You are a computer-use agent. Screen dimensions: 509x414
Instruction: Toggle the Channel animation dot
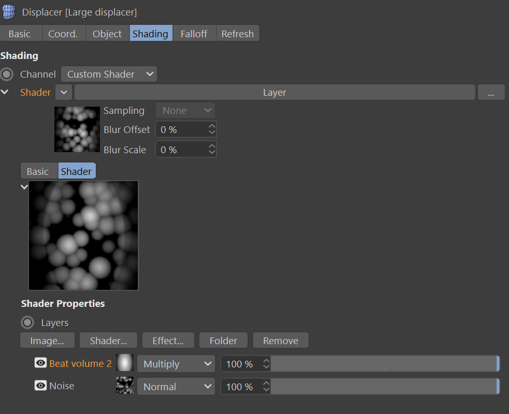7,74
